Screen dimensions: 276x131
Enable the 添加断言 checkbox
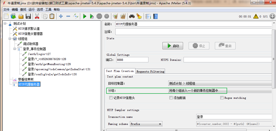click(171, 98)
